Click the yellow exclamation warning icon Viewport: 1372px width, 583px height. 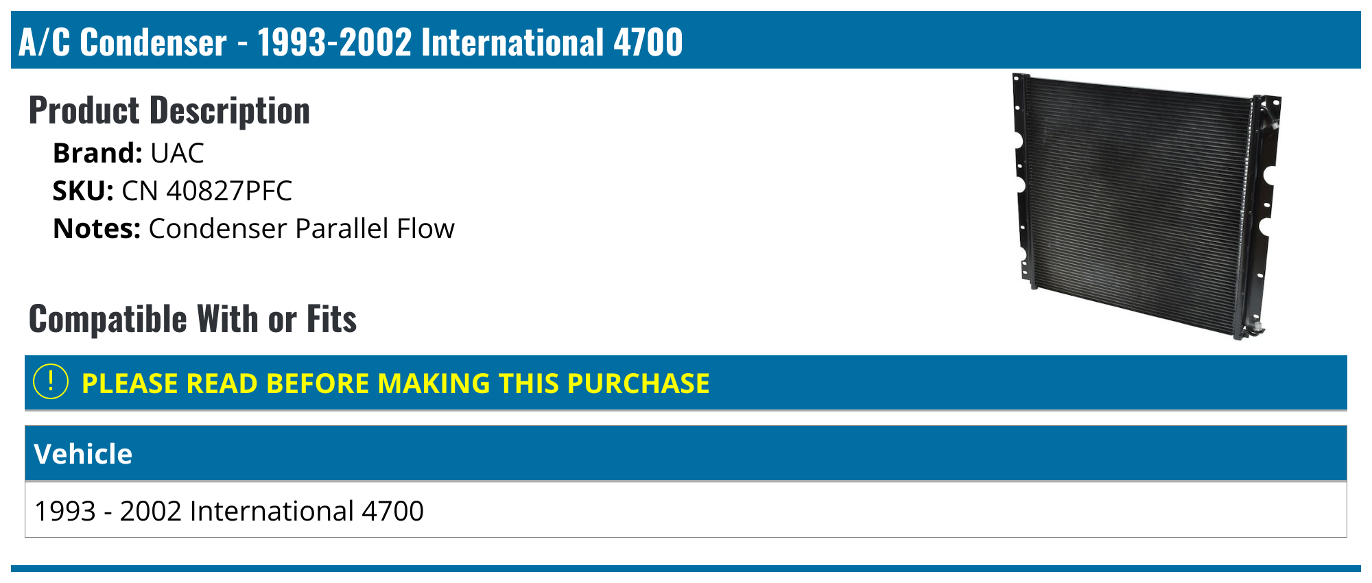[51, 382]
